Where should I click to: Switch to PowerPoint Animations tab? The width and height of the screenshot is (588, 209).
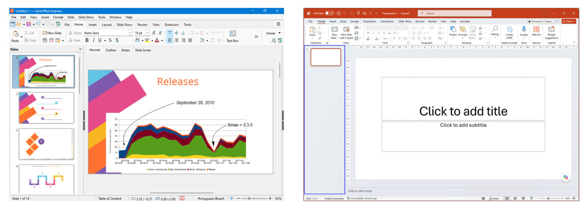(x=387, y=21)
